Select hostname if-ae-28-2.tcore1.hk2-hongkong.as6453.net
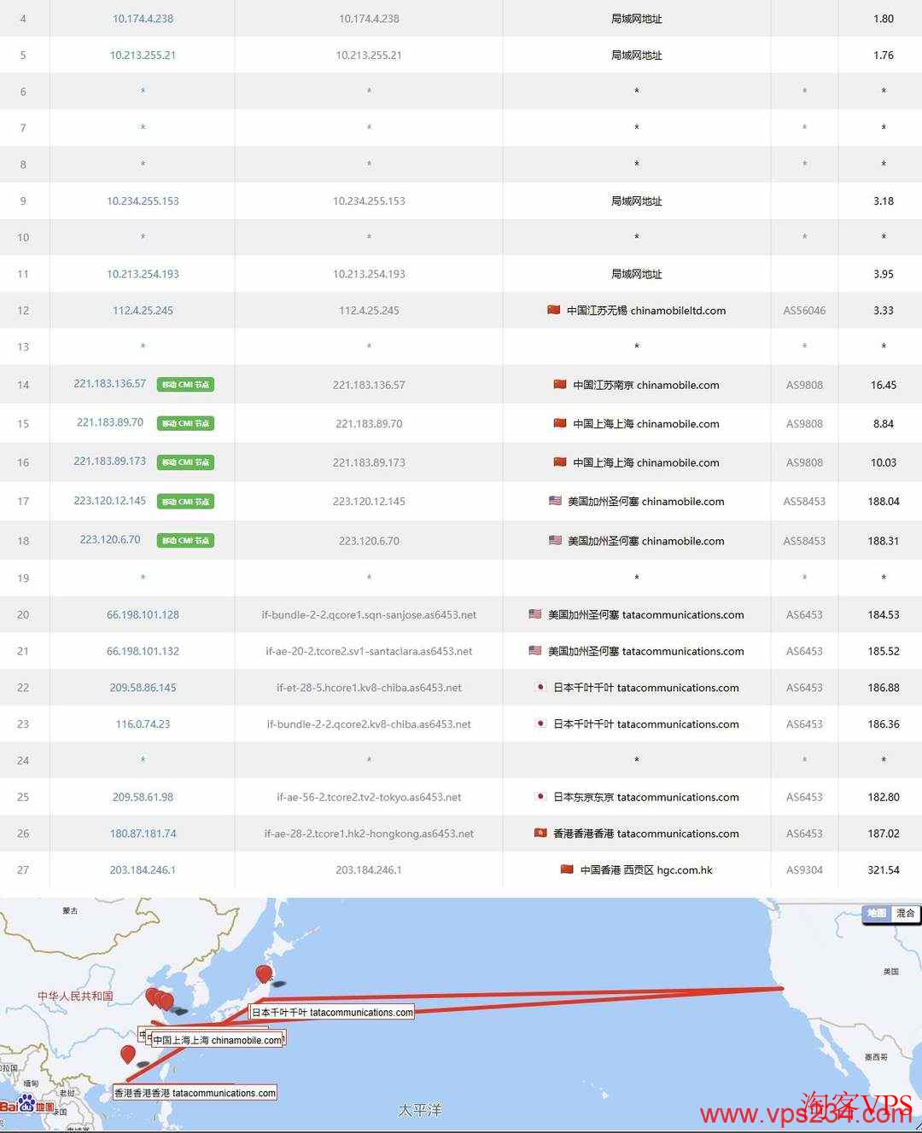922x1133 pixels. 369,834
